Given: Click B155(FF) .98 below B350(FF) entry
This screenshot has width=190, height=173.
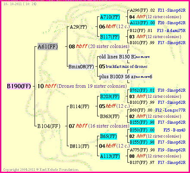Looking at the screenshot, I should pyautogui.click(x=142, y=142).
